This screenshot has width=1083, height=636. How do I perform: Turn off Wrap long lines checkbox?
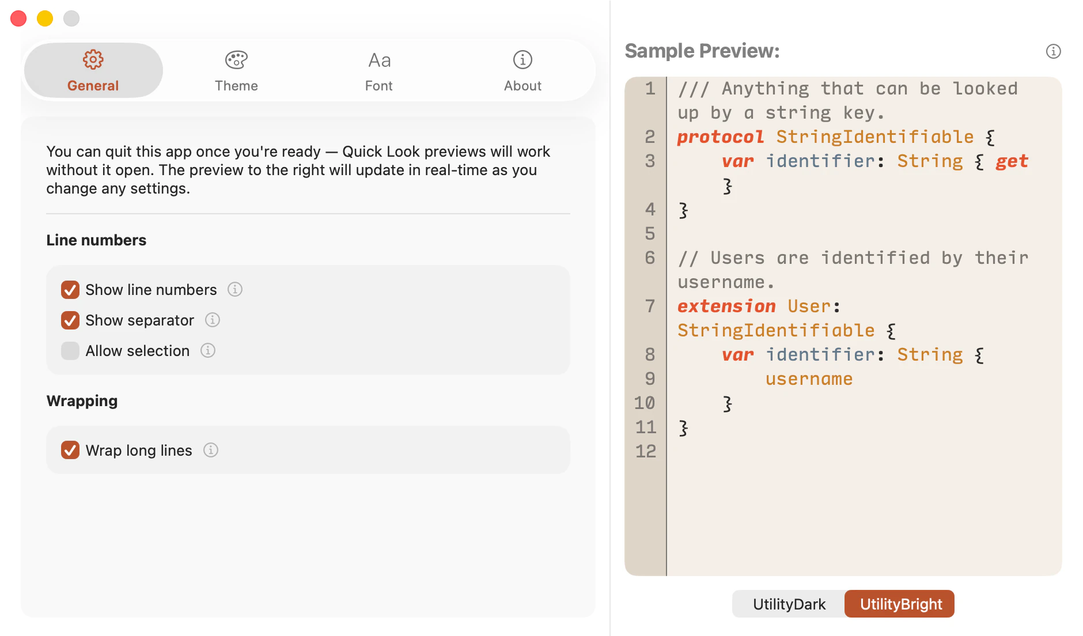click(70, 450)
